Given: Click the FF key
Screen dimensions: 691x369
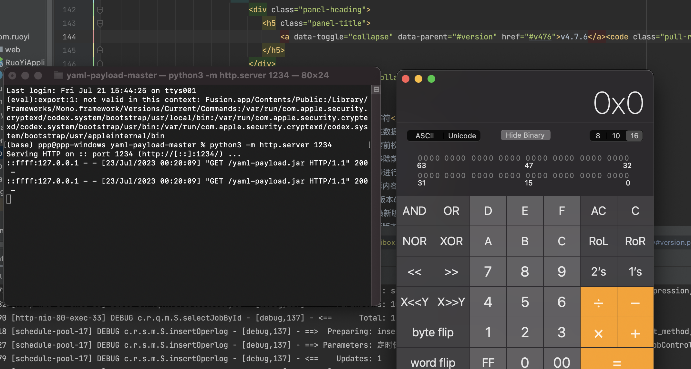Looking at the screenshot, I should click(x=488, y=359).
